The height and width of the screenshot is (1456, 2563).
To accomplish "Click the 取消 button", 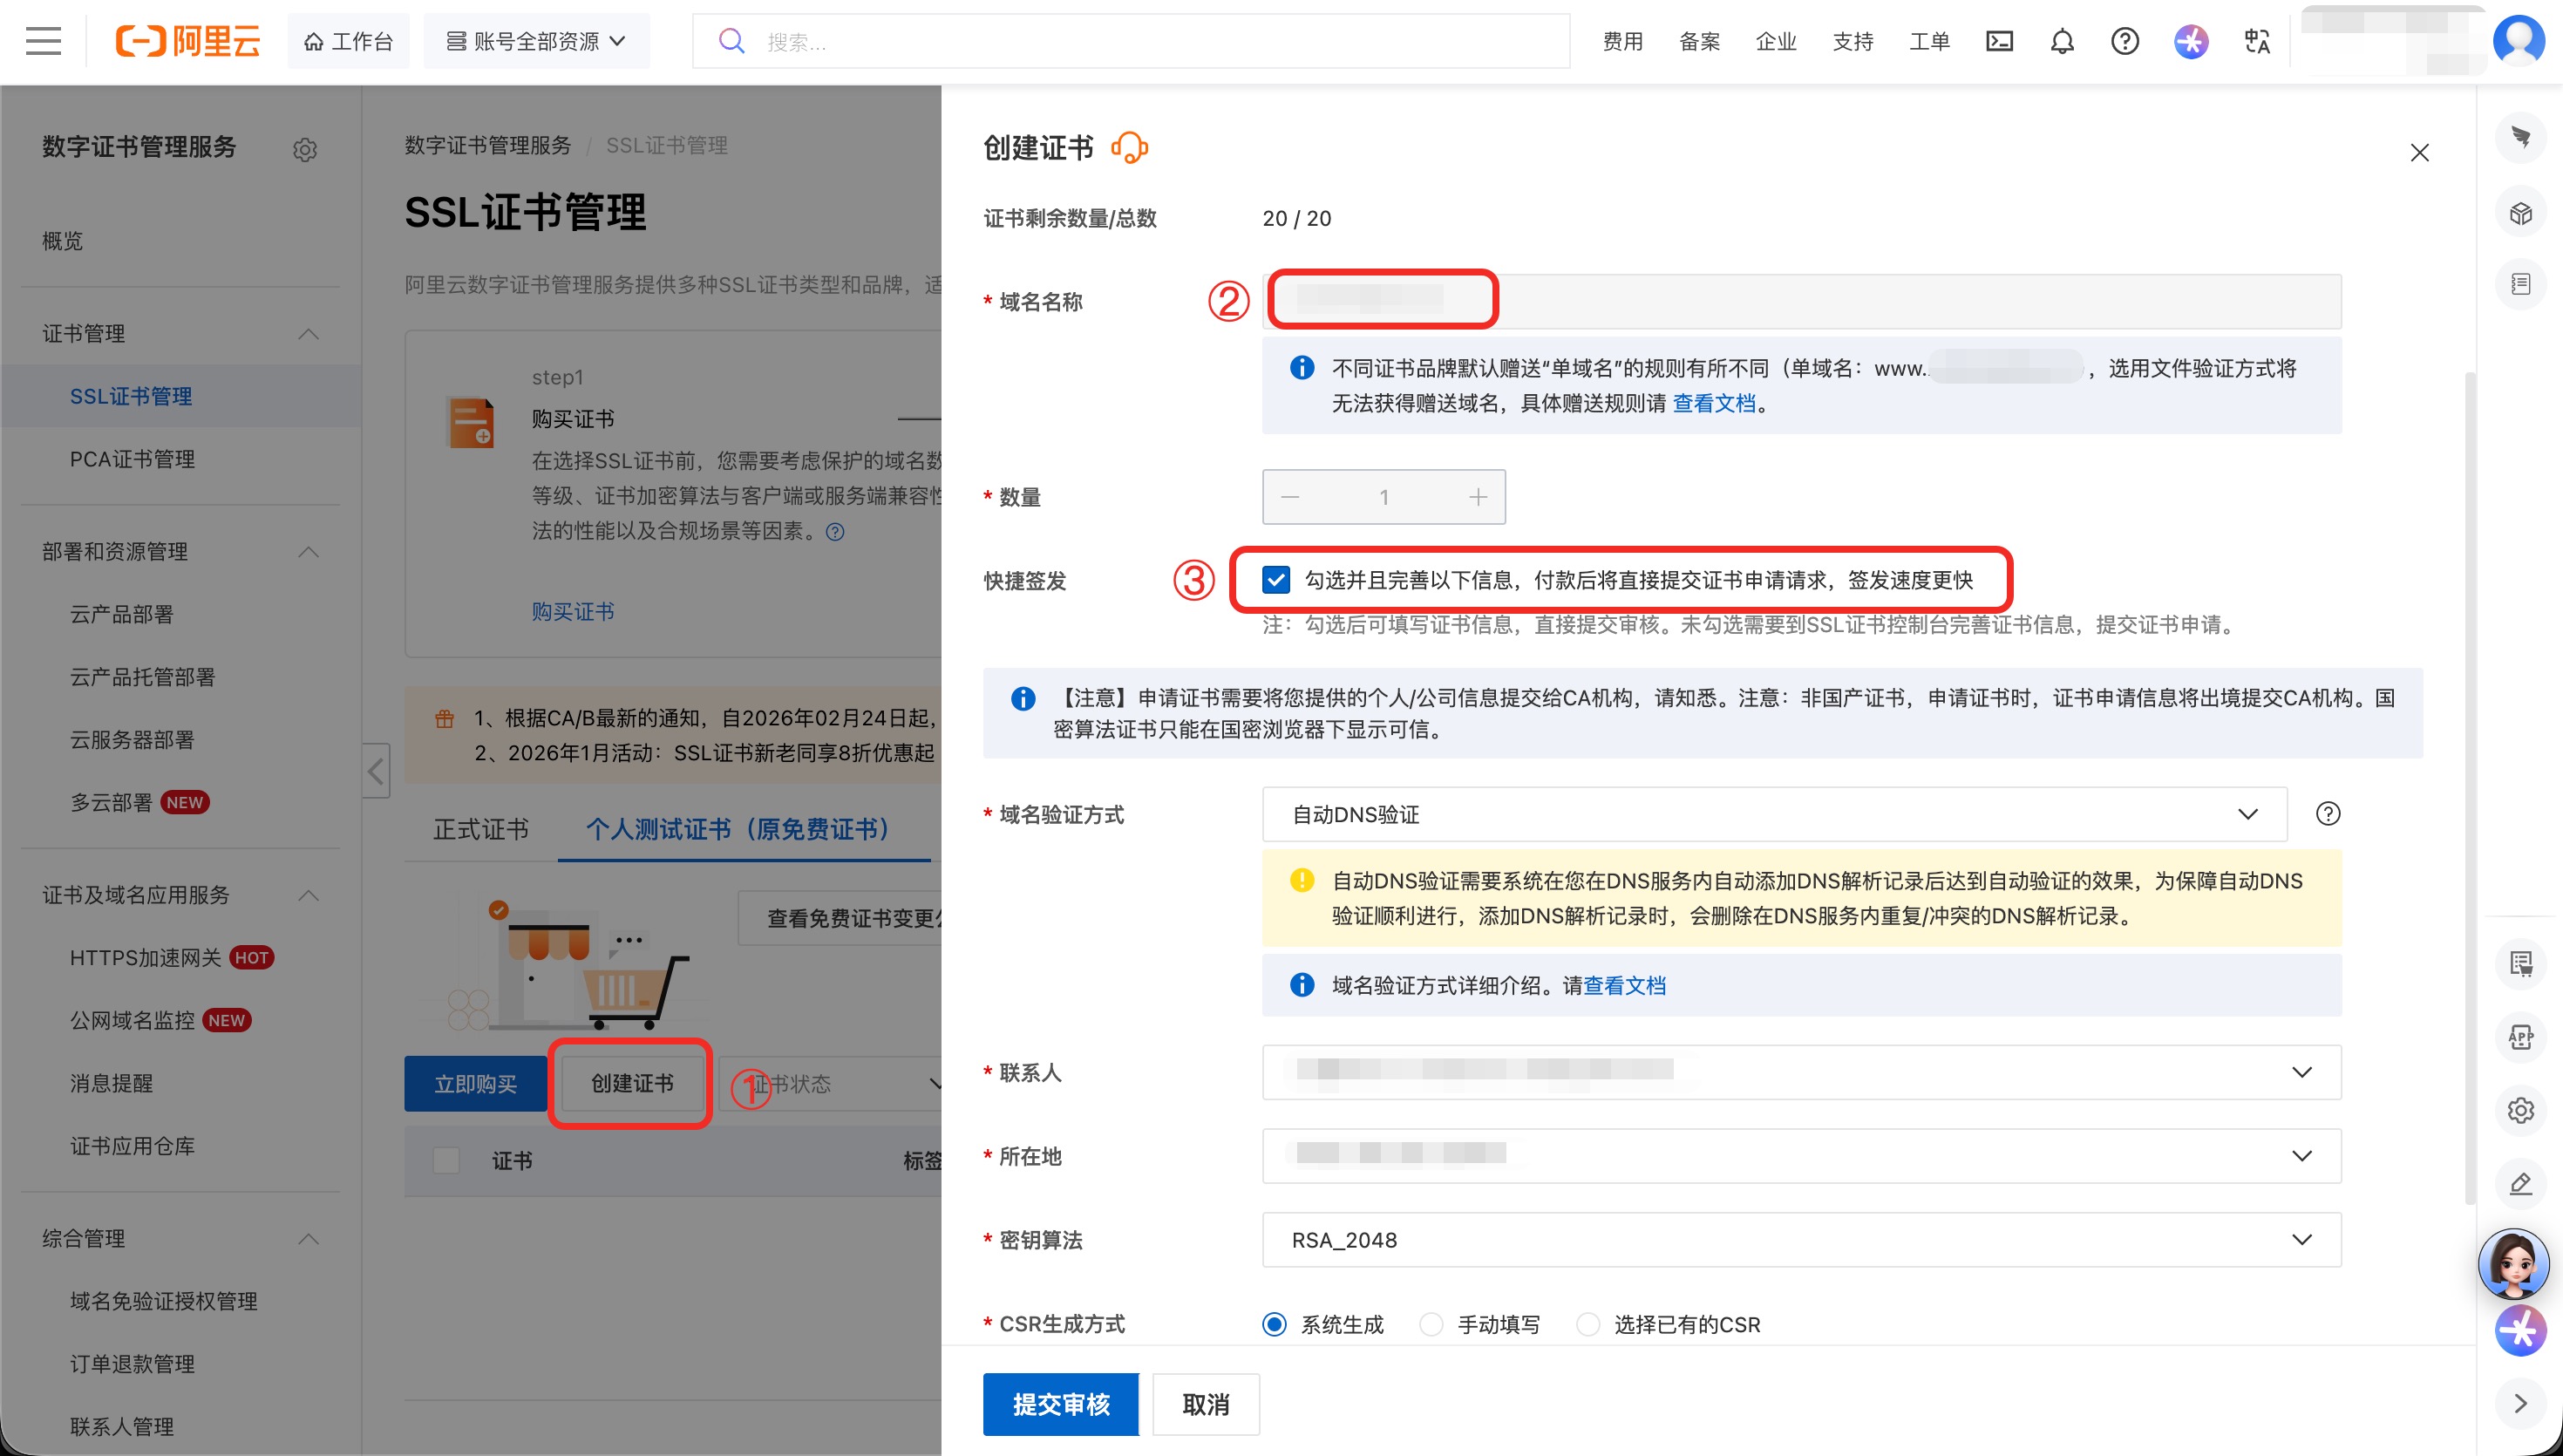I will pos(1205,1404).
